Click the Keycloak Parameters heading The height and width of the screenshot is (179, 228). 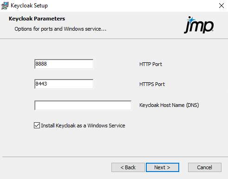[x=37, y=19]
